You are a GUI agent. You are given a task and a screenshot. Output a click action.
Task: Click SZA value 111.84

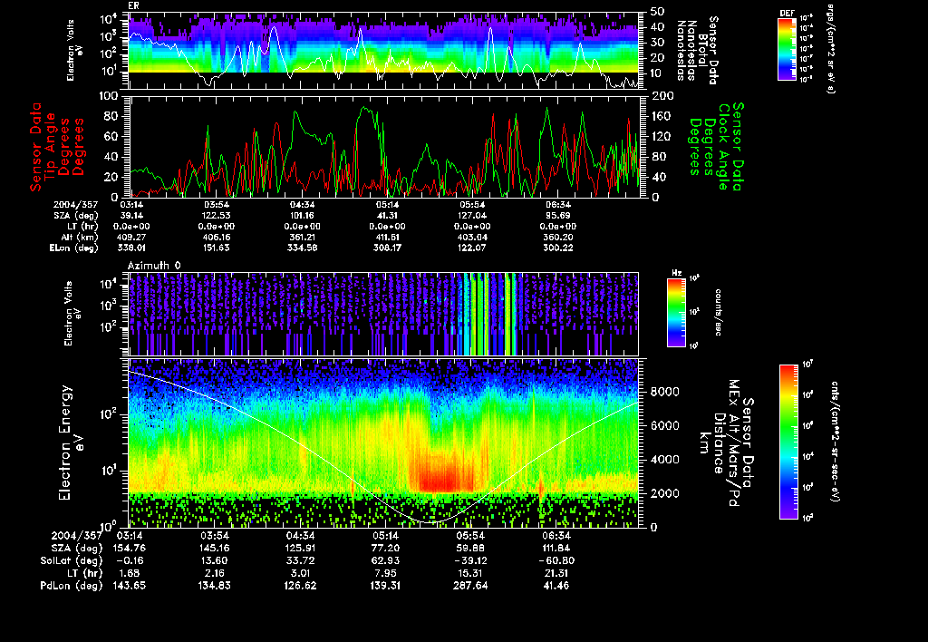tap(556, 548)
